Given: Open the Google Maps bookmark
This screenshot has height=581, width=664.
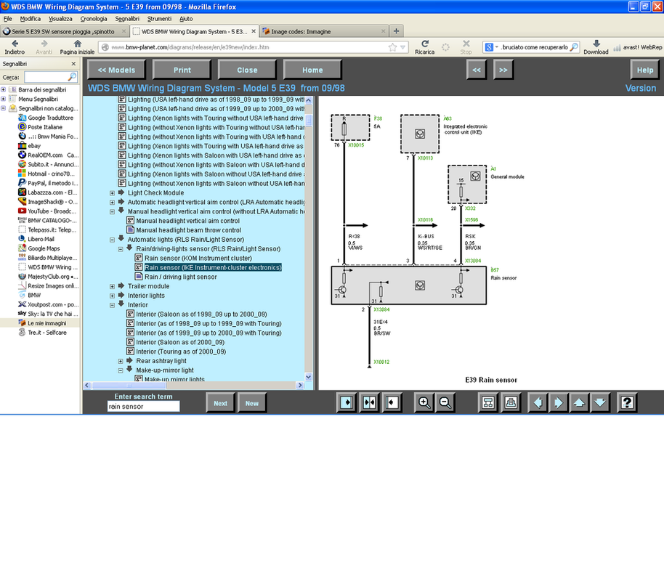Looking at the screenshot, I should (x=39, y=248).
